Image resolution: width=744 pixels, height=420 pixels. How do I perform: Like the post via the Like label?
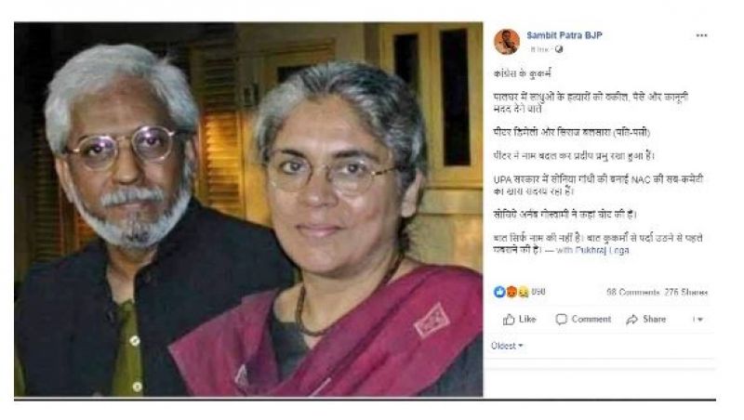[527, 319]
